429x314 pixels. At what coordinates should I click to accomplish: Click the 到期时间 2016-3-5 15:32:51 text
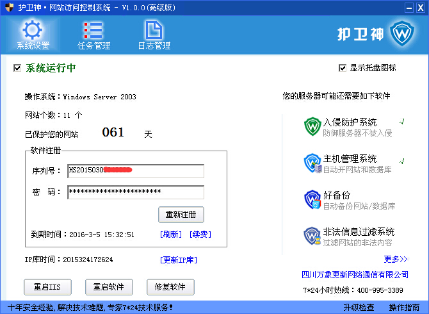click(83, 235)
